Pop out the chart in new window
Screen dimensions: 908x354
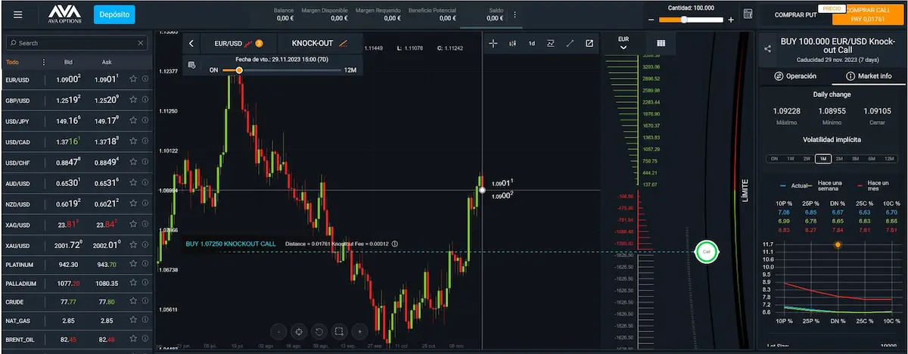pyautogui.click(x=589, y=43)
